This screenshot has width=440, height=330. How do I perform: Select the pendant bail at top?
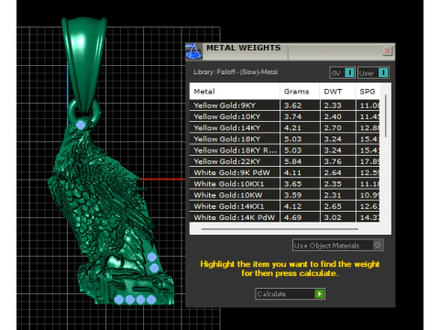coord(84,64)
